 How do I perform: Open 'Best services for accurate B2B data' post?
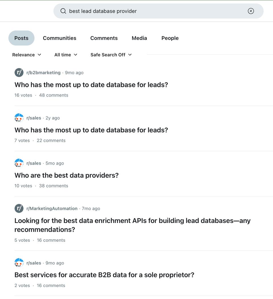(x=104, y=275)
